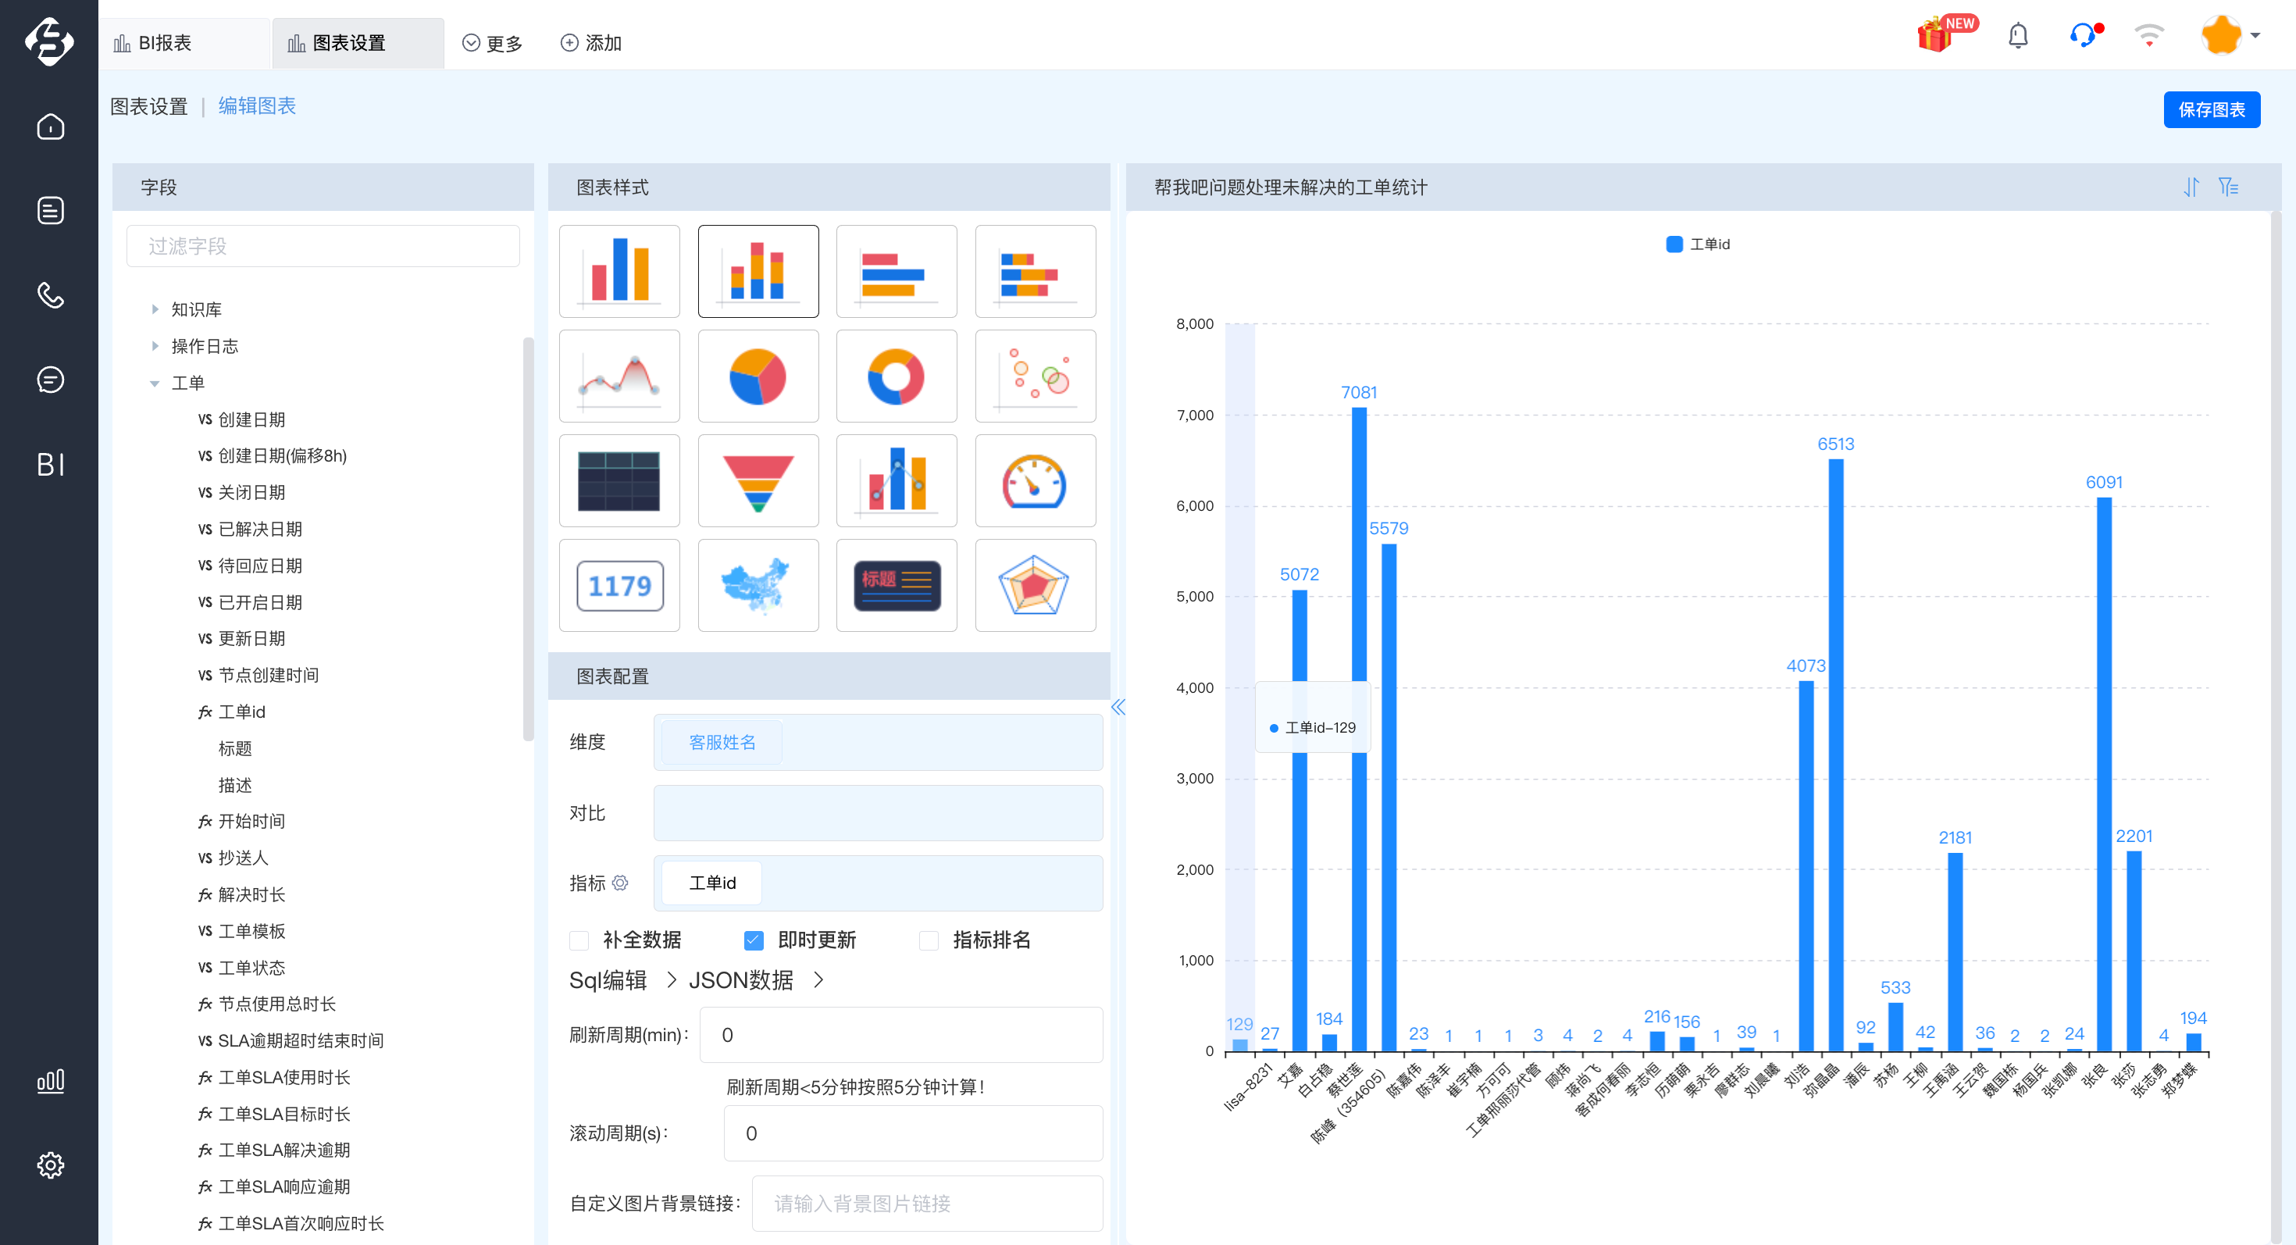Screen dimensions: 2296x1245
Task: Open the chart filter icon
Action: coord(2228,187)
